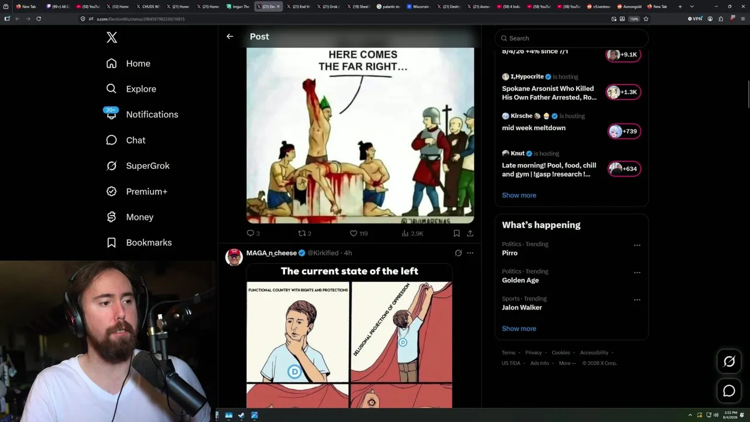Open the floating Grok button
750x422 pixels.
click(729, 362)
